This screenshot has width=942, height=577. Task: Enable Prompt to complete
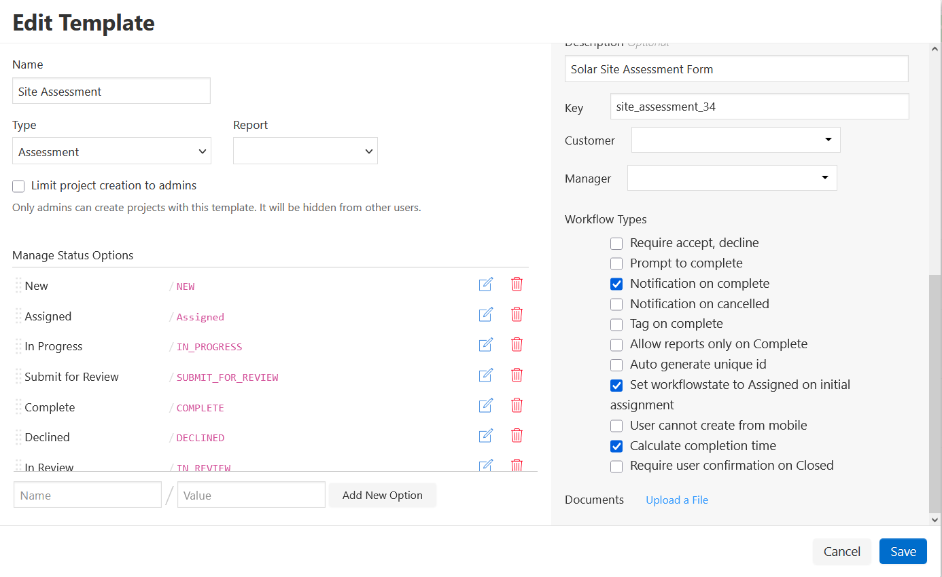[616, 263]
